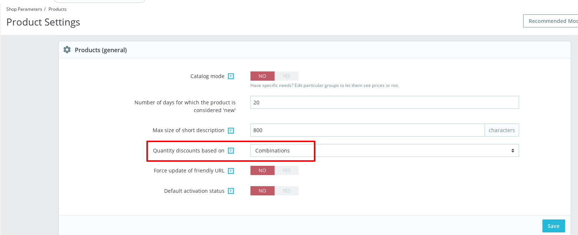
Task: Focus the days considered 'new' field
Action: pos(385,103)
